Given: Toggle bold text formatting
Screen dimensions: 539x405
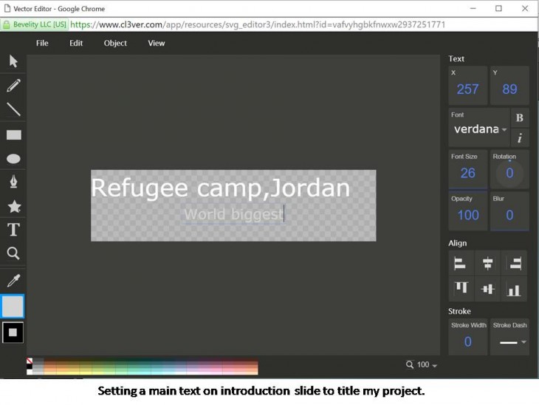Looking at the screenshot, I should coord(519,118).
